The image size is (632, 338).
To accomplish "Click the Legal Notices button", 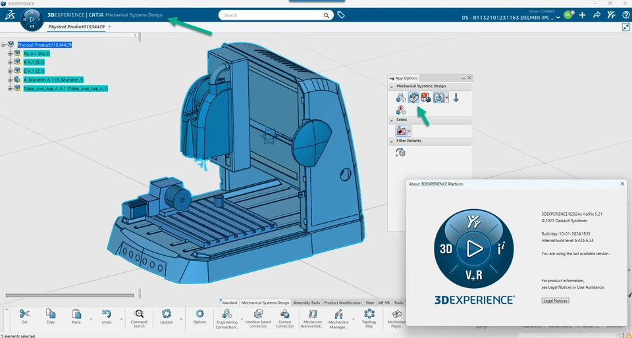I will (555, 301).
